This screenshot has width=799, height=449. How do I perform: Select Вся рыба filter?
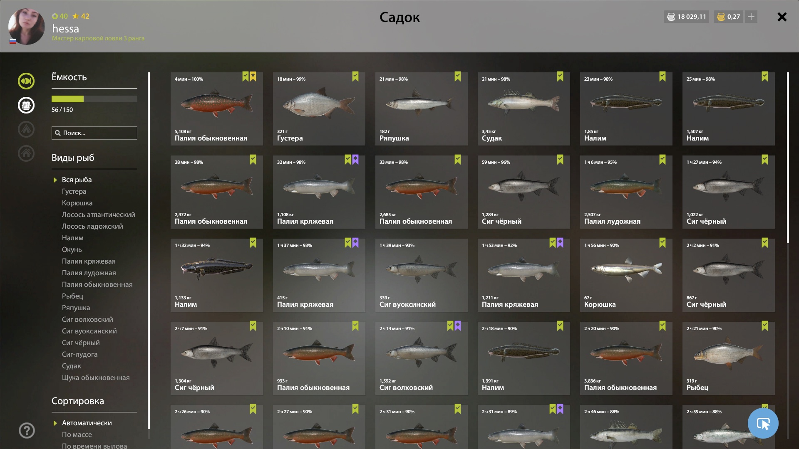point(77,180)
